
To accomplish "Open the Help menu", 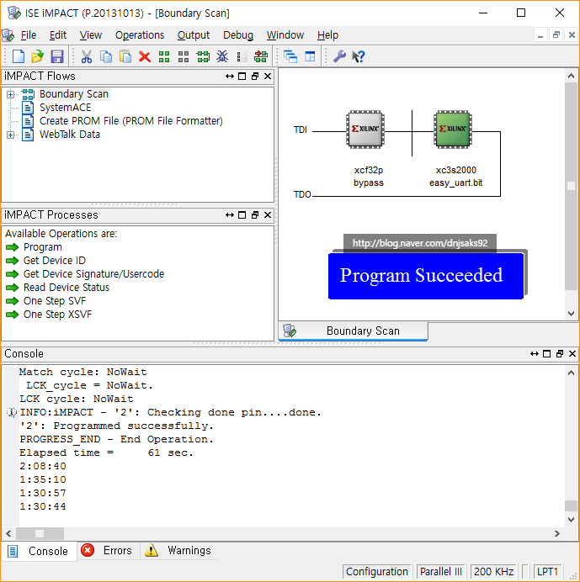I will click(x=327, y=35).
